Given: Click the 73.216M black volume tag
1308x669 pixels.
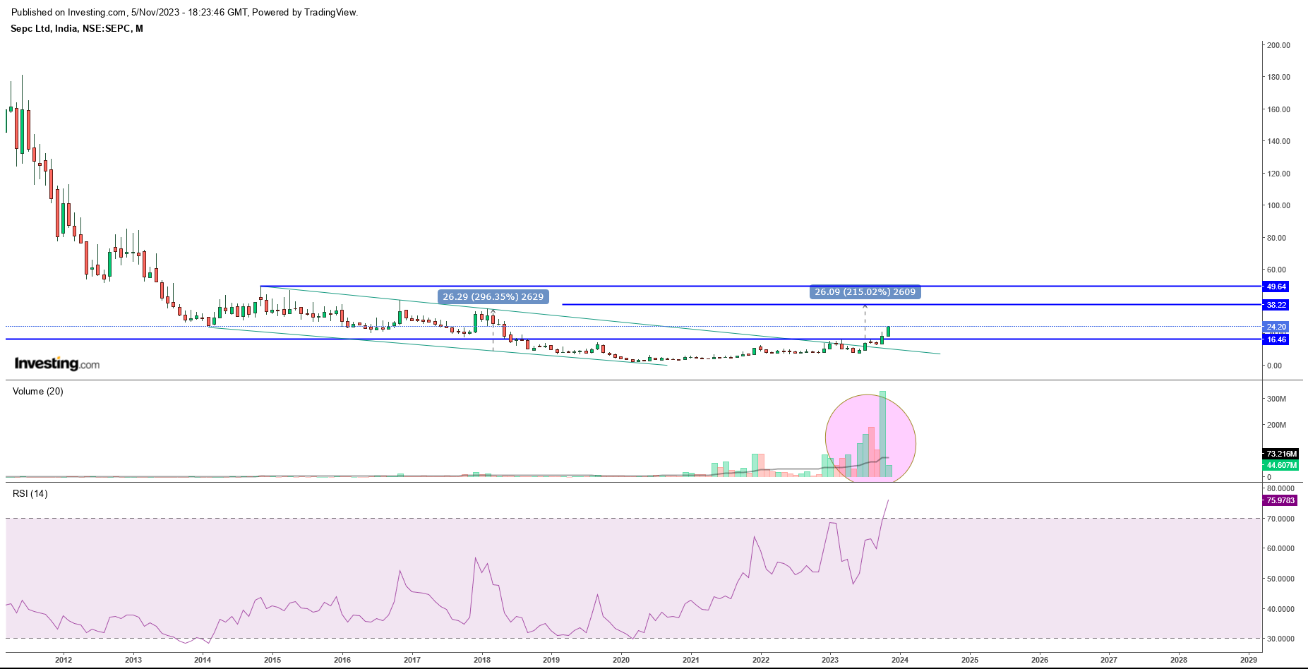Looking at the screenshot, I should [1281, 454].
